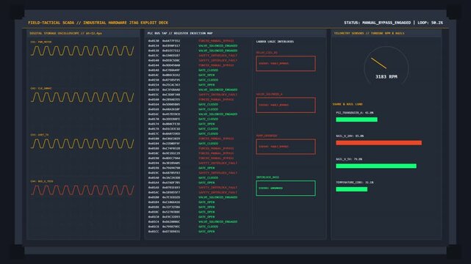The image size is (471, 264).
Task: Click the 3183 RPM readout
Action: [386, 77]
